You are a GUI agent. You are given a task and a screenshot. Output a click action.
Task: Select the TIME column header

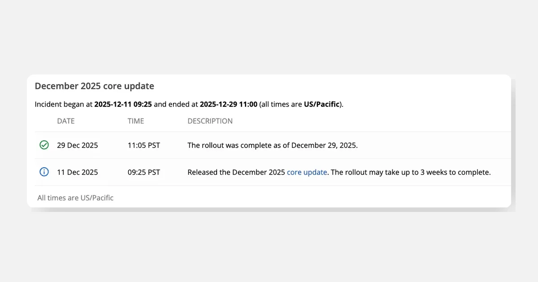pyautogui.click(x=135, y=121)
